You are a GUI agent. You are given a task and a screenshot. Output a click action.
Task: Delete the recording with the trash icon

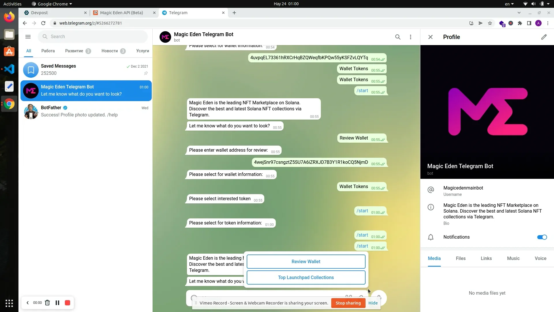(47, 302)
